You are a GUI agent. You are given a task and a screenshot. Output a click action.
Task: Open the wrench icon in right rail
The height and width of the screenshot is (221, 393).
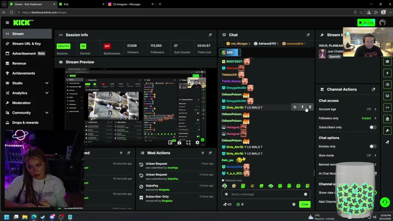pos(387,130)
